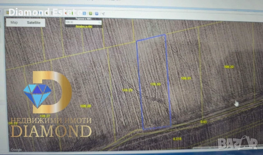Viewport: 263px width, 155px height.
Task: Open the yellow 'Детайли за КВС' link
Action: pos(84,26)
